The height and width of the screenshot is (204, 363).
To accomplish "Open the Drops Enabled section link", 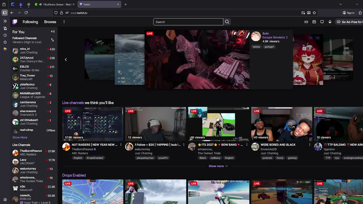I will click(x=74, y=175).
